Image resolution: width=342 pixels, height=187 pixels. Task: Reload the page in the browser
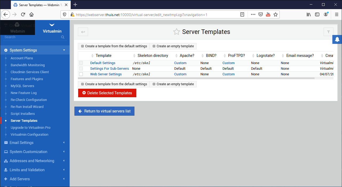click(x=23, y=14)
